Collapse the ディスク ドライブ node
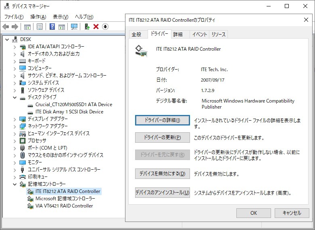The image size is (315, 230). point(15,98)
